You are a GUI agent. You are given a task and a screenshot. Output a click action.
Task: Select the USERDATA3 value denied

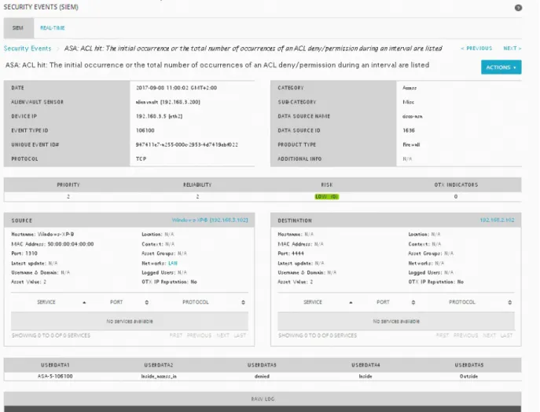(x=262, y=376)
